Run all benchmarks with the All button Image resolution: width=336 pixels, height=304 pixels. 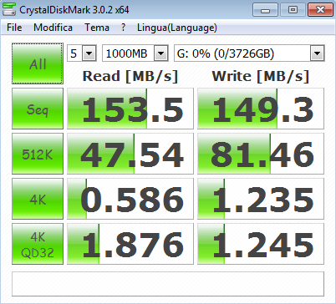[x=38, y=63]
